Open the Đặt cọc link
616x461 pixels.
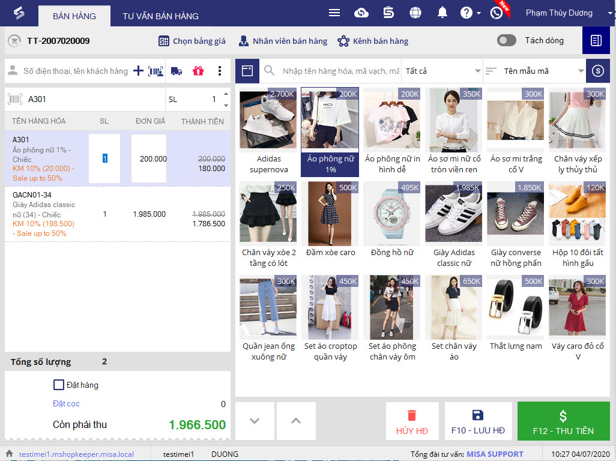pyautogui.click(x=66, y=403)
